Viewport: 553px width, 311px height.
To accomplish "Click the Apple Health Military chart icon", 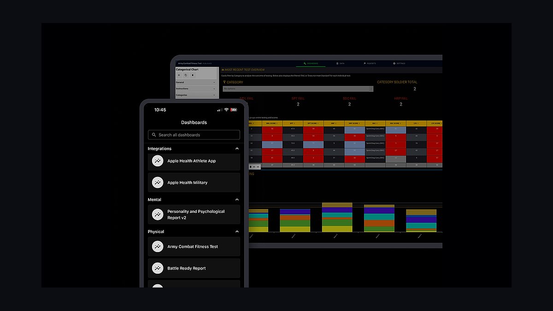I will [158, 182].
